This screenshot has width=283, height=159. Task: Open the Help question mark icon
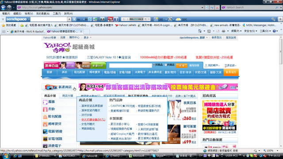(274, 31)
